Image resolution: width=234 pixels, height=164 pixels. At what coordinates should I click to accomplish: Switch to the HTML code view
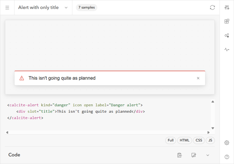point(184,140)
